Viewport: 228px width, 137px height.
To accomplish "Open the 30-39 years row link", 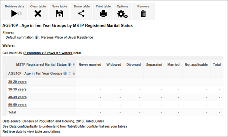I will pyautogui.click(x=17, y=89).
